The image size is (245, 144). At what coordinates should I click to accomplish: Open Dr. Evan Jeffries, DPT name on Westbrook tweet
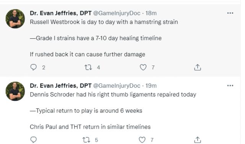coord(61,13)
